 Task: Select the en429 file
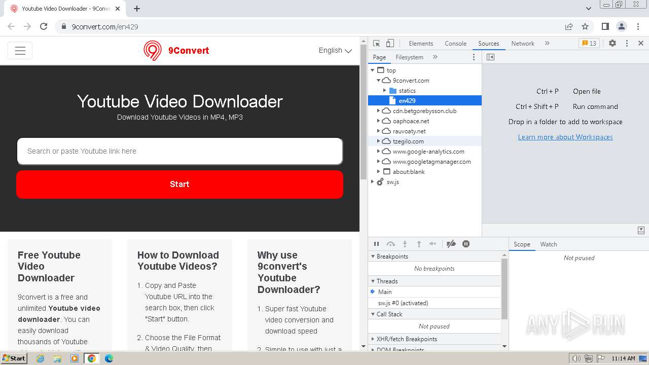point(425,101)
